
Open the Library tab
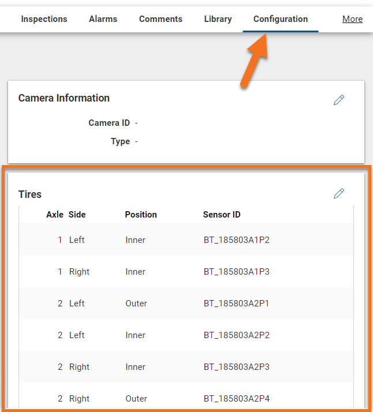218,19
